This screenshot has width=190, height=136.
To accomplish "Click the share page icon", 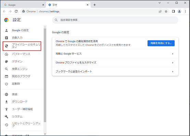I will click(160, 11).
